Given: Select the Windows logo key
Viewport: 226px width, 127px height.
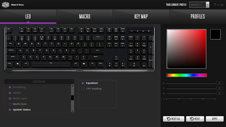Looking at the screenshot, I should (x=18, y=64).
